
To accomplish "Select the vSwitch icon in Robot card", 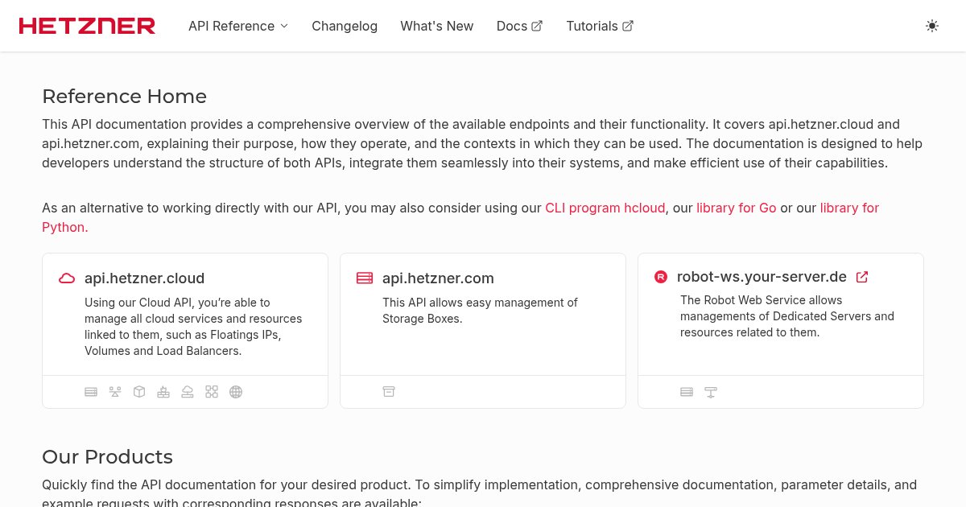I will (x=711, y=392).
